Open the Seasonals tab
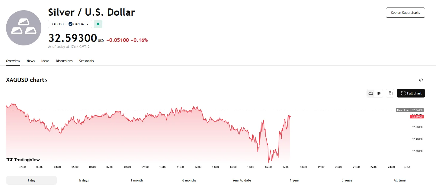Viewport: 436px width, 192px height. (86, 61)
